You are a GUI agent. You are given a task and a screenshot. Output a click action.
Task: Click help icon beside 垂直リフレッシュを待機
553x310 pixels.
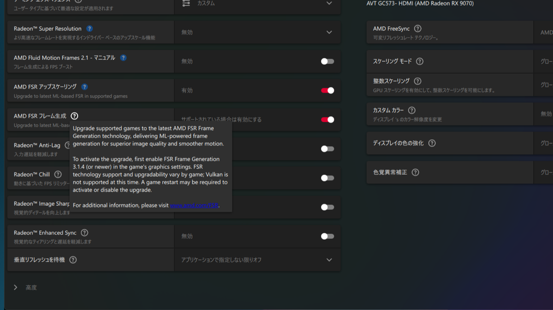(73, 260)
